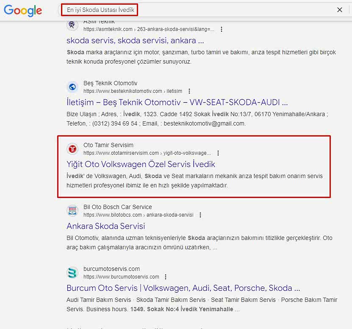352x329 pixels.
Task: Open three-dot menu beside besteknikotomotiv.com URL
Action: tap(189, 91)
